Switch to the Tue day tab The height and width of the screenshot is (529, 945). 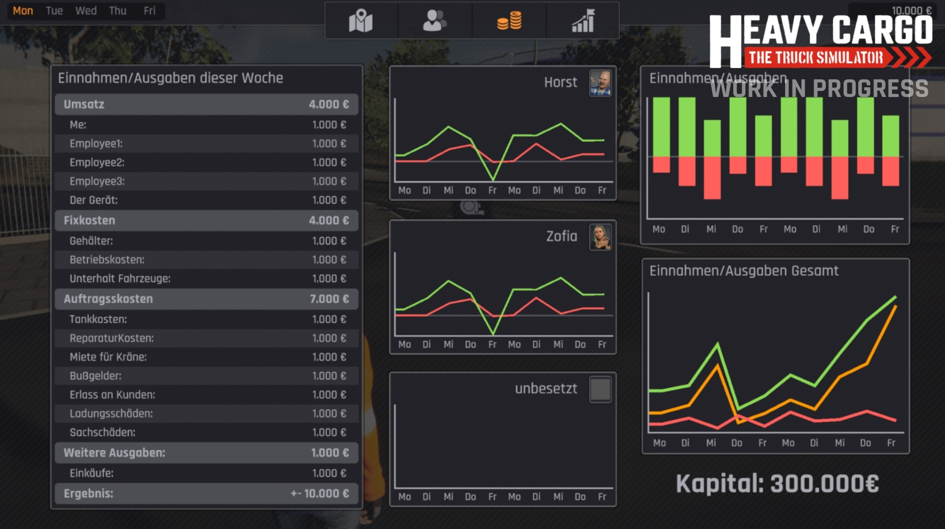54,11
